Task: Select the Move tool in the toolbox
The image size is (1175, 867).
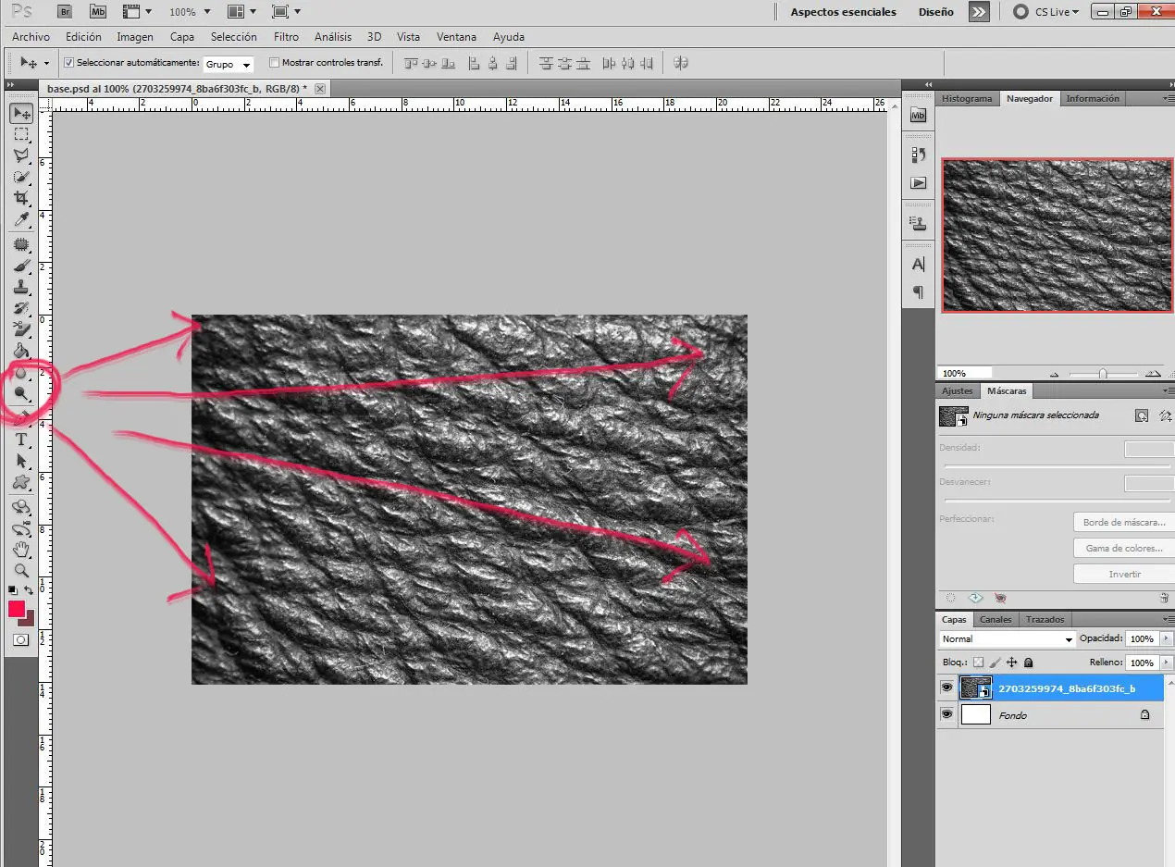Action: click(21, 113)
